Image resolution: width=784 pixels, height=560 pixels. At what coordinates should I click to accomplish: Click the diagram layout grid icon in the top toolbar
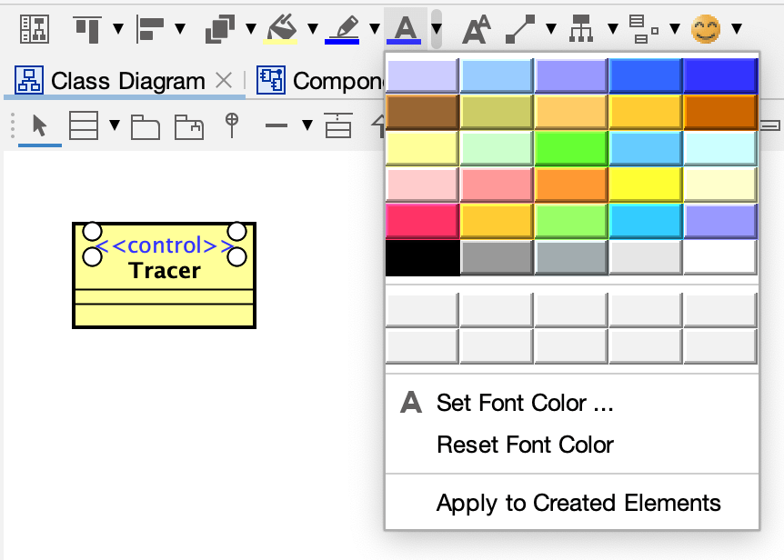tap(34, 29)
